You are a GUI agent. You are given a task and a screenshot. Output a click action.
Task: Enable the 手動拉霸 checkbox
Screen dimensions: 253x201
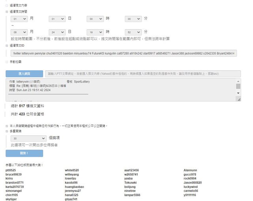pos(7,62)
